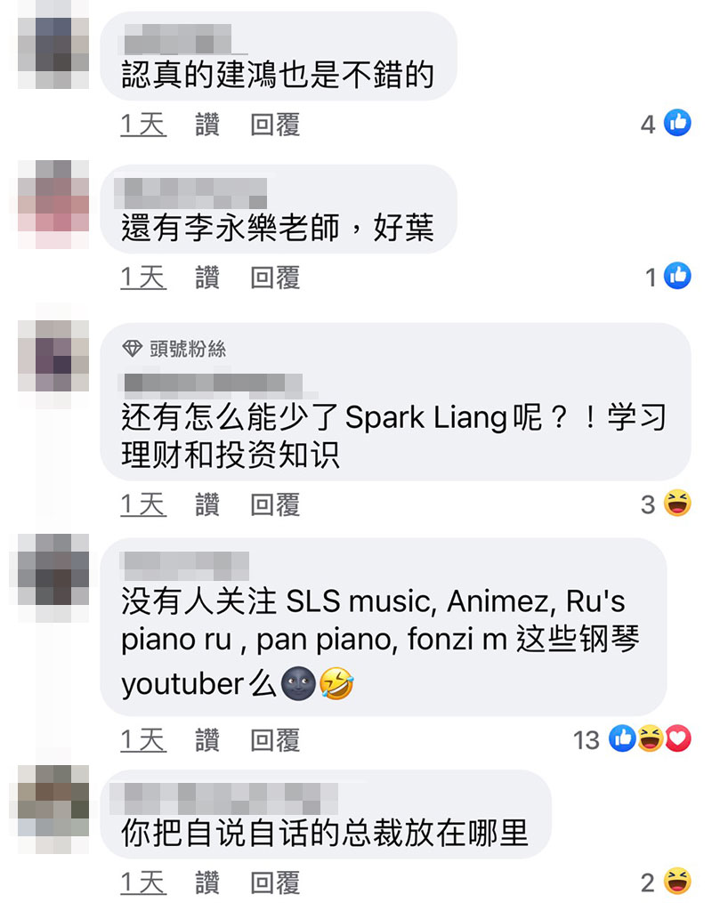
Task: Click the blurred username above SLS music comment
Action: click(x=185, y=566)
